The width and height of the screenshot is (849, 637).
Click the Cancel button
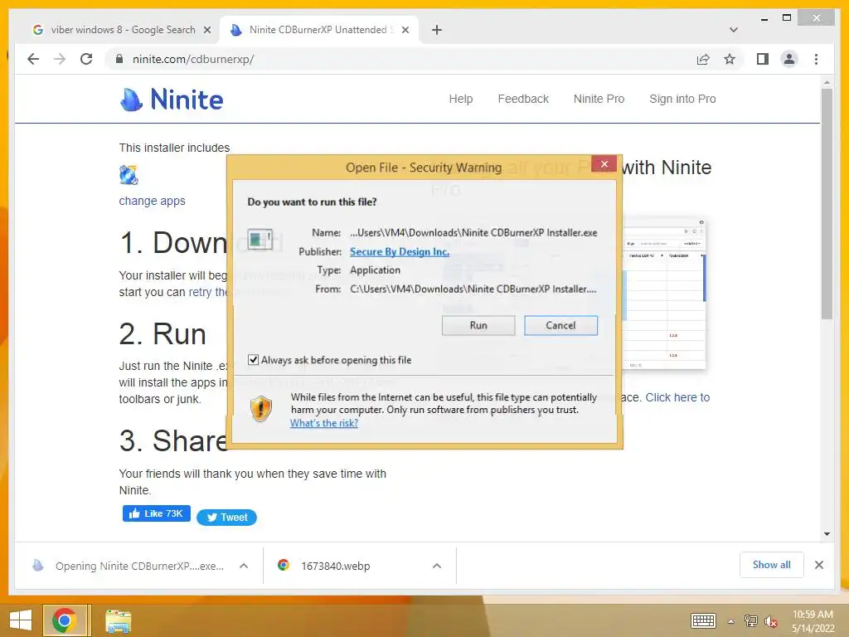560,325
